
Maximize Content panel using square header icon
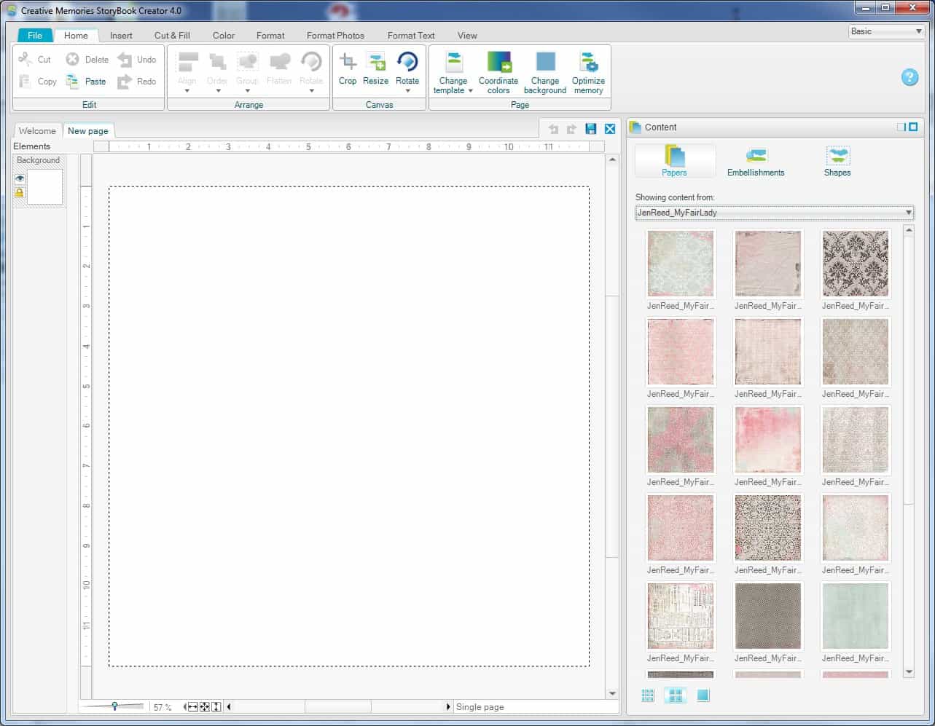(x=913, y=127)
